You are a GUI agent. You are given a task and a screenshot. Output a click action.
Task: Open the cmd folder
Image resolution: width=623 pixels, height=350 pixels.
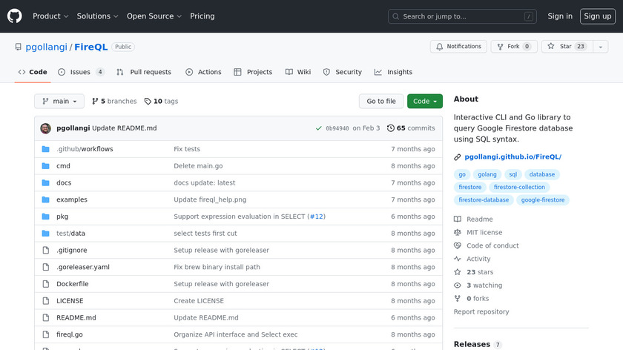point(63,166)
